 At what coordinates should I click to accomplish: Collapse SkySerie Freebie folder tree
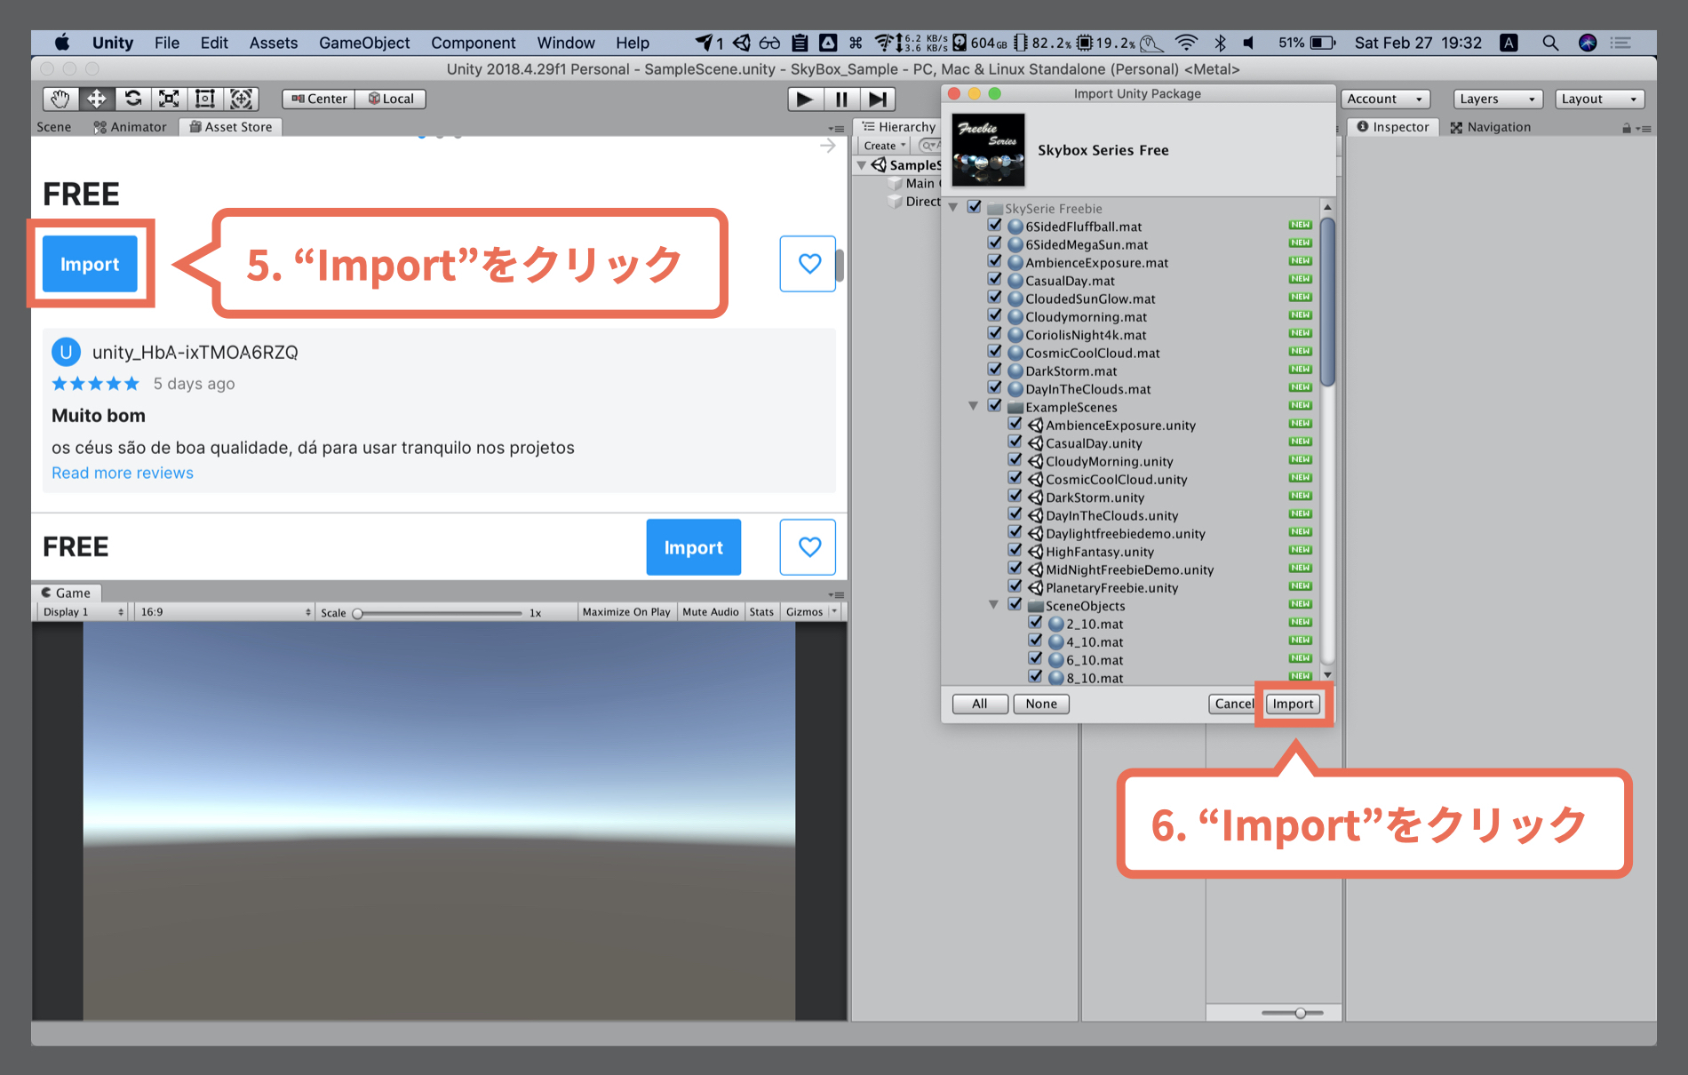(x=953, y=208)
